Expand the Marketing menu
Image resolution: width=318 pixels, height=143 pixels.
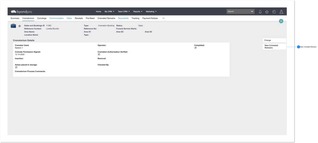tap(151, 11)
